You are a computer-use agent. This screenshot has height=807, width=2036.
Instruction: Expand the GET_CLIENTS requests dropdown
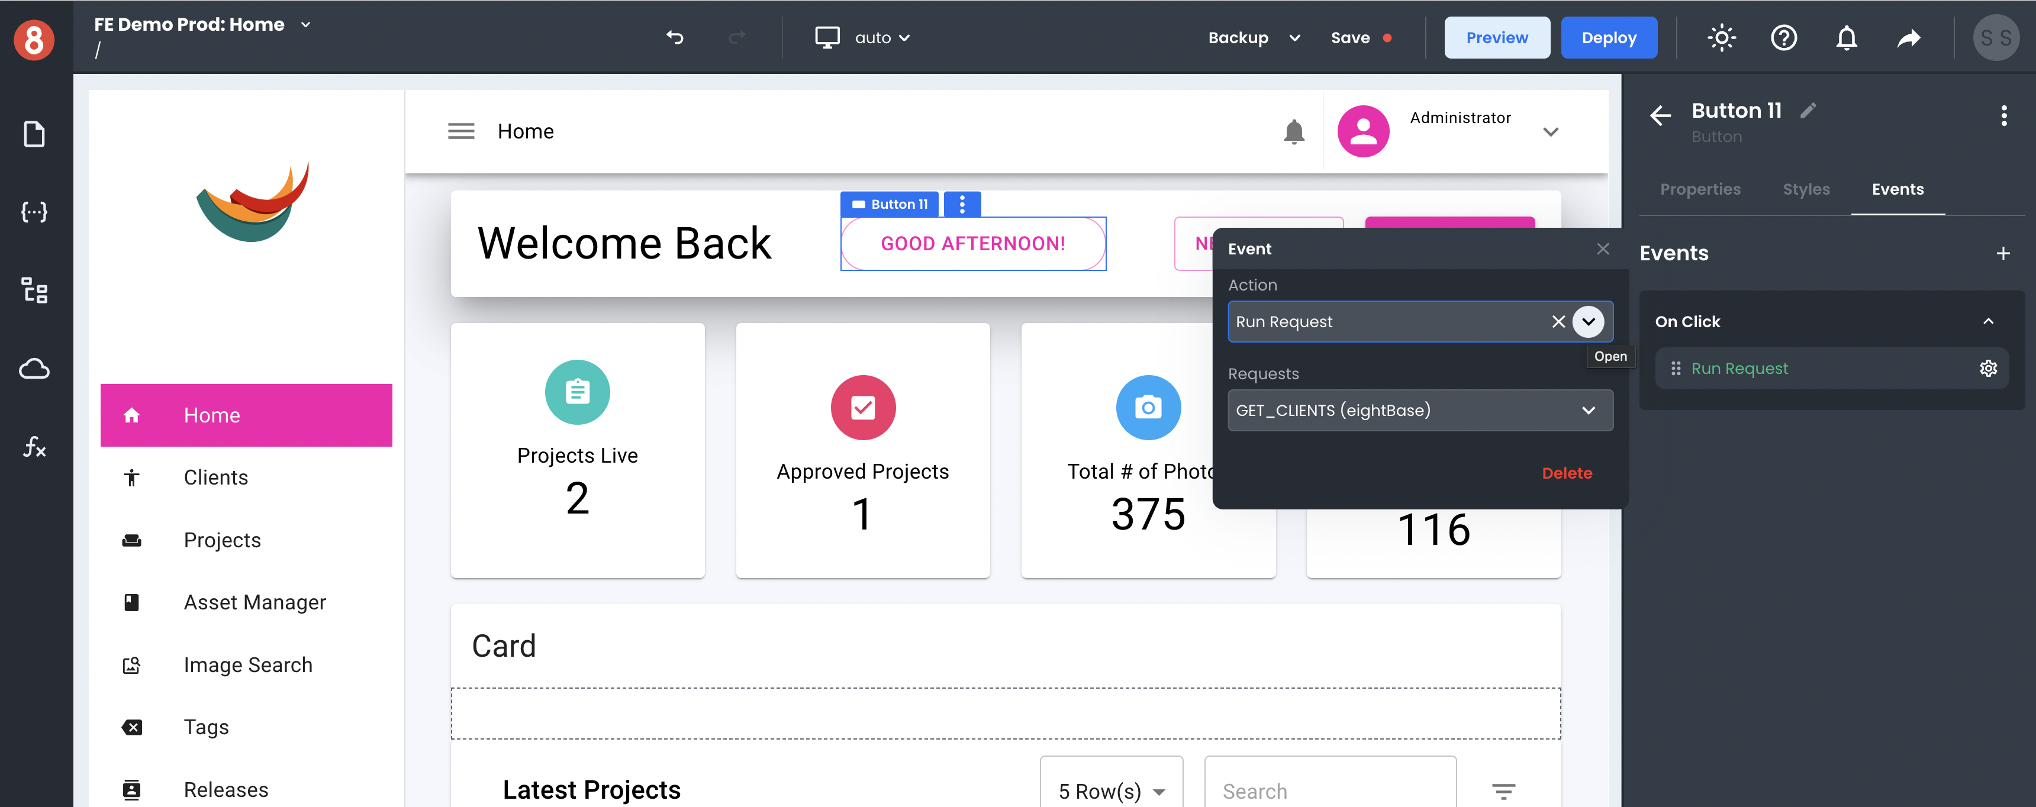[1588, 410]
